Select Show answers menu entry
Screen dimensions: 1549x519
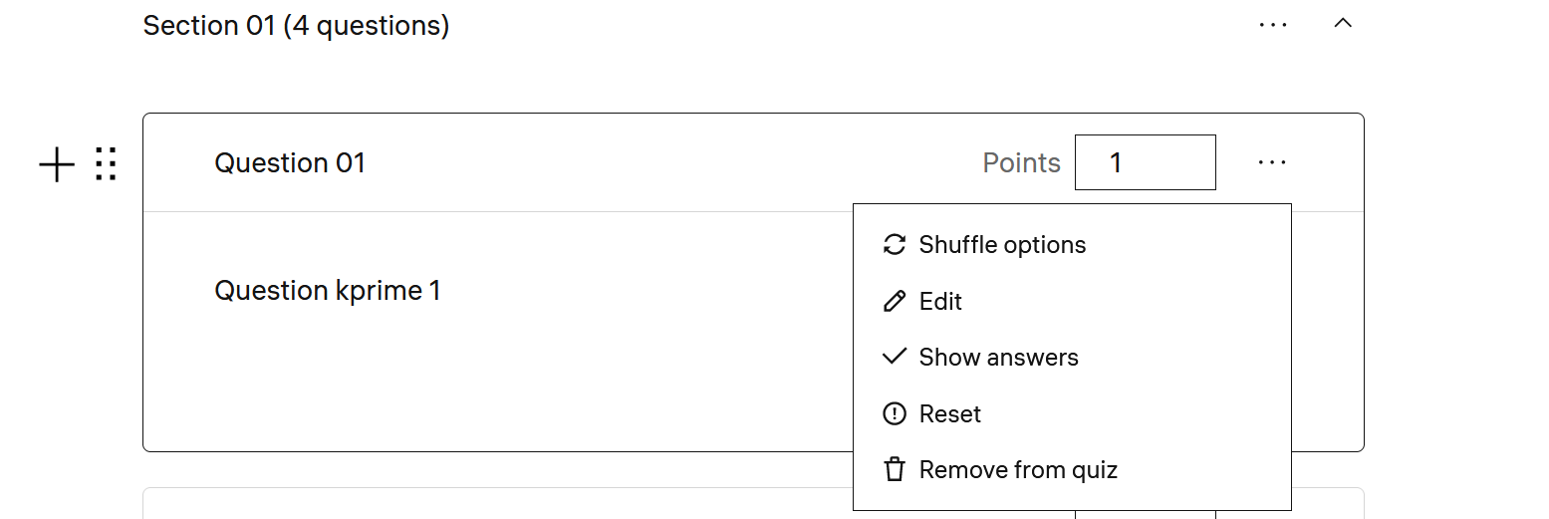[998, 358]
